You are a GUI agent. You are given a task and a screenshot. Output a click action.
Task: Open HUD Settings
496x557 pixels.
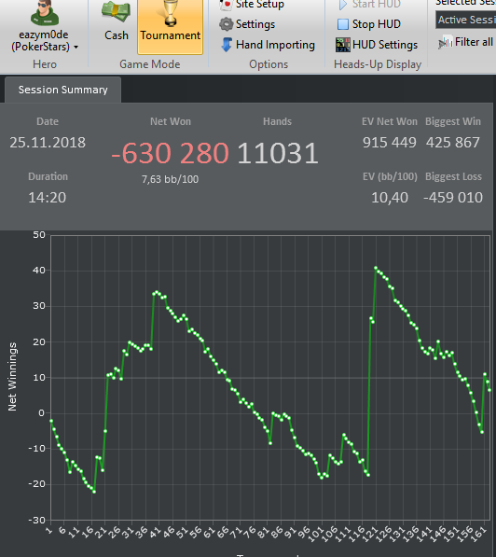(377, 45)
